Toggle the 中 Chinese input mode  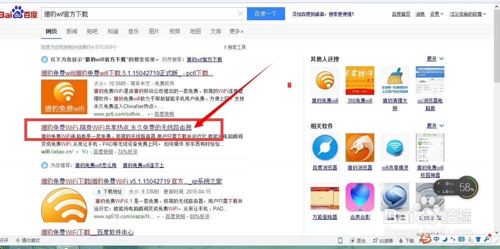436,239
